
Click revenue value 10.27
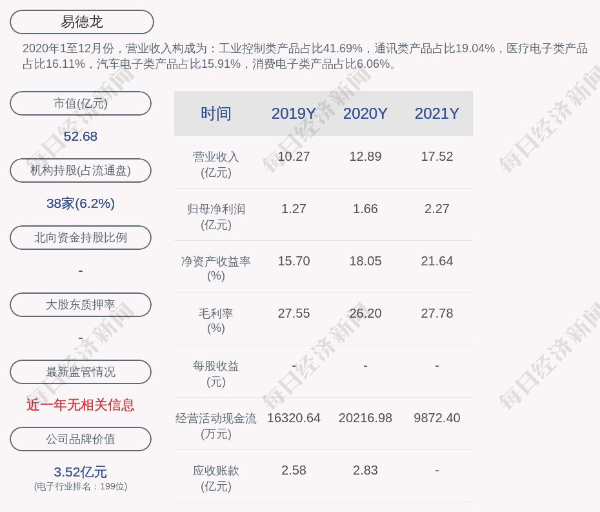pyautogui.click(x=294, y=156)
